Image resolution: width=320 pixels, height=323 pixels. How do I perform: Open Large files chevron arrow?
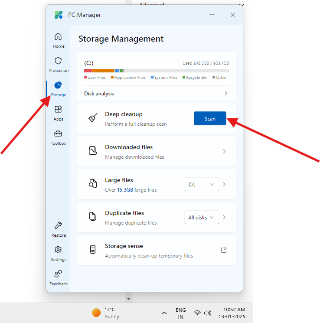(225, 184)
